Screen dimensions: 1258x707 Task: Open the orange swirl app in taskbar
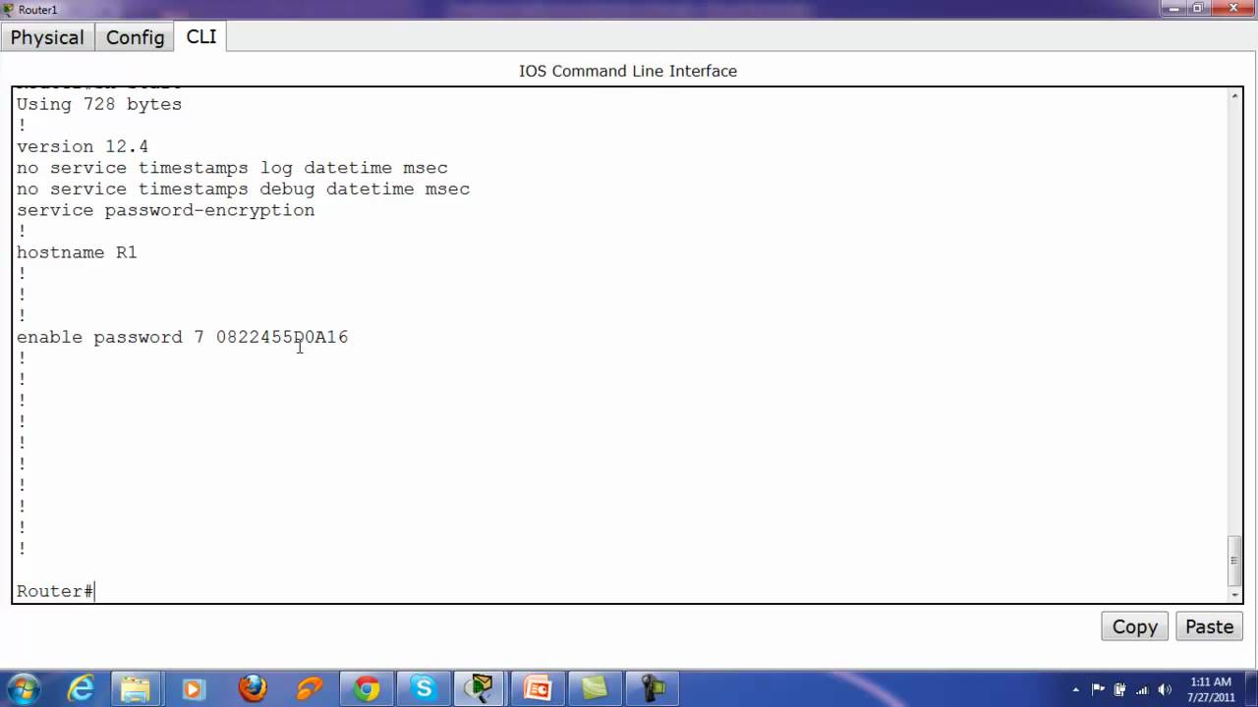tap(310, 688)
